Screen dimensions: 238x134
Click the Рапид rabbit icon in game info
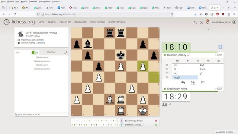pyautogui.click(x=21, y=34)
